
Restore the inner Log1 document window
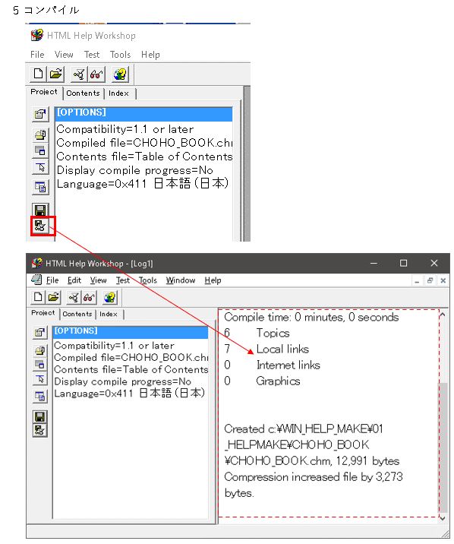pyautogui.click(x=430, y=280)
